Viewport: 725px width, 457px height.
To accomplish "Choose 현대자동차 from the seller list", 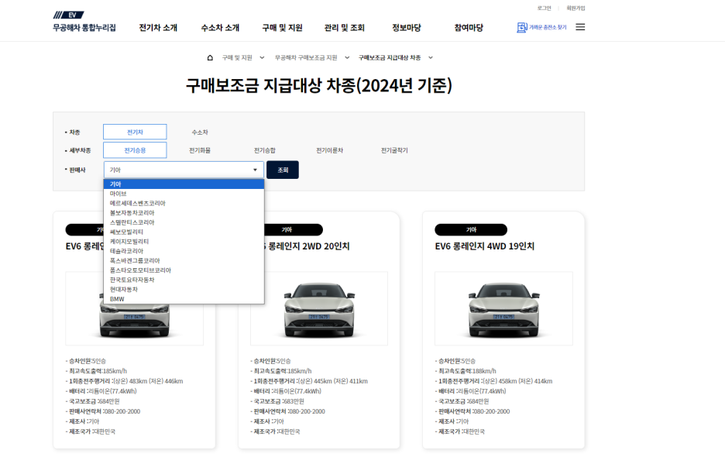I will (x=184, y=290).
